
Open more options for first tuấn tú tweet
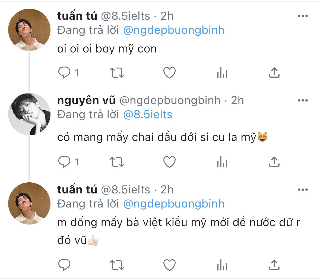click(x=303, y=16)
